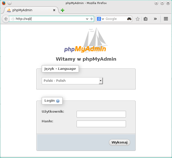Close the phpMyAdmin tab
This screenshot has height=158, width=172.
coord(54,10)
